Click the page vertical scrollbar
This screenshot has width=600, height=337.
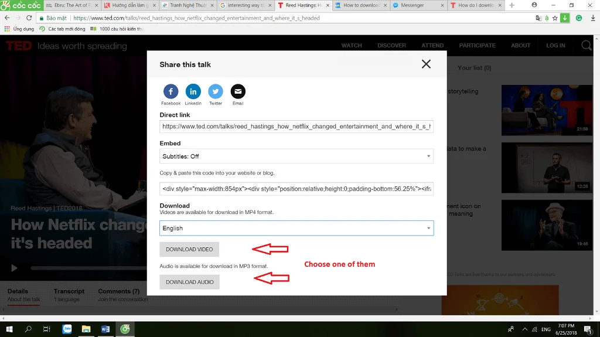pos(596,175)
